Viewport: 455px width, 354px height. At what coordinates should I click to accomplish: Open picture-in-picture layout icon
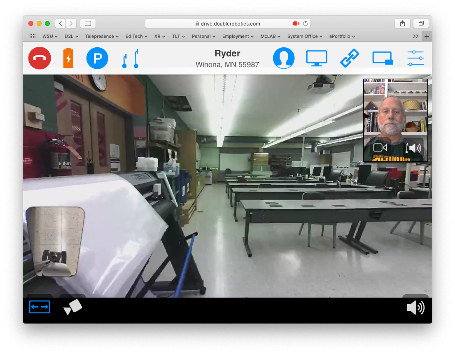point(383,58)
